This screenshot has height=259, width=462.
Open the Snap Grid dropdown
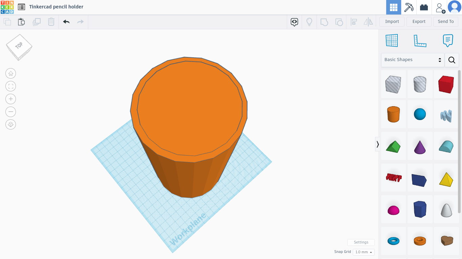(x=364, y=252)
